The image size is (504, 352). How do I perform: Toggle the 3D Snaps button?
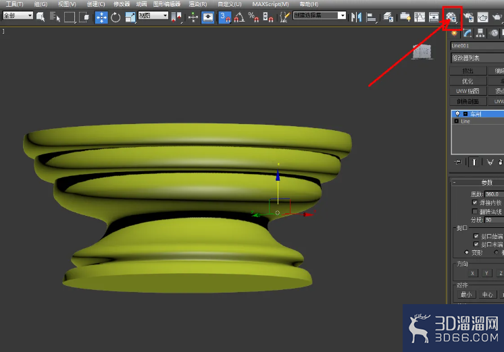[x=225, y=17]
